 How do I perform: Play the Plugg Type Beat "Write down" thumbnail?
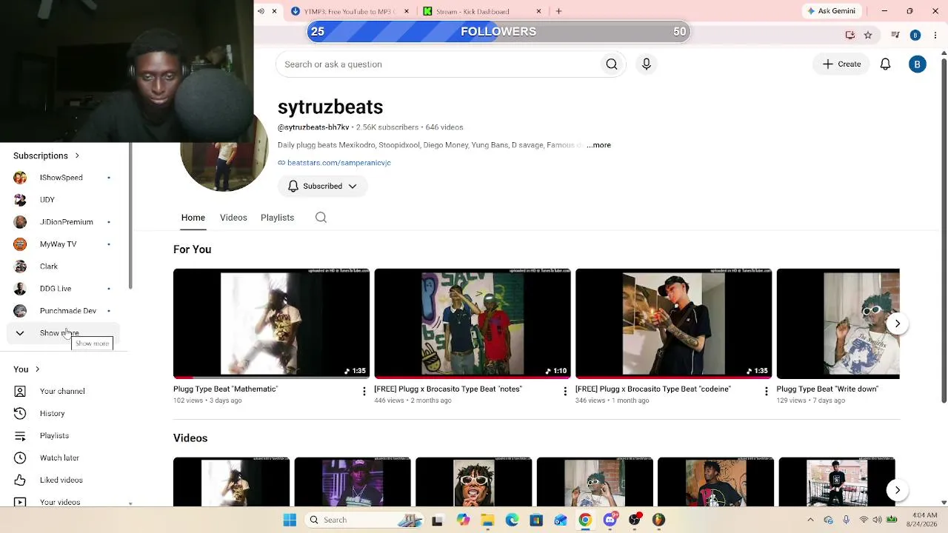tap(838, 324)
